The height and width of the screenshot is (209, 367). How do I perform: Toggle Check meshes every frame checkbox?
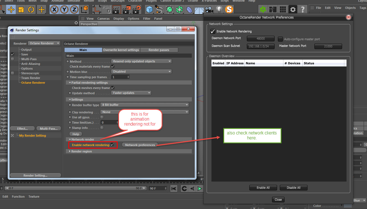point(113,88)
